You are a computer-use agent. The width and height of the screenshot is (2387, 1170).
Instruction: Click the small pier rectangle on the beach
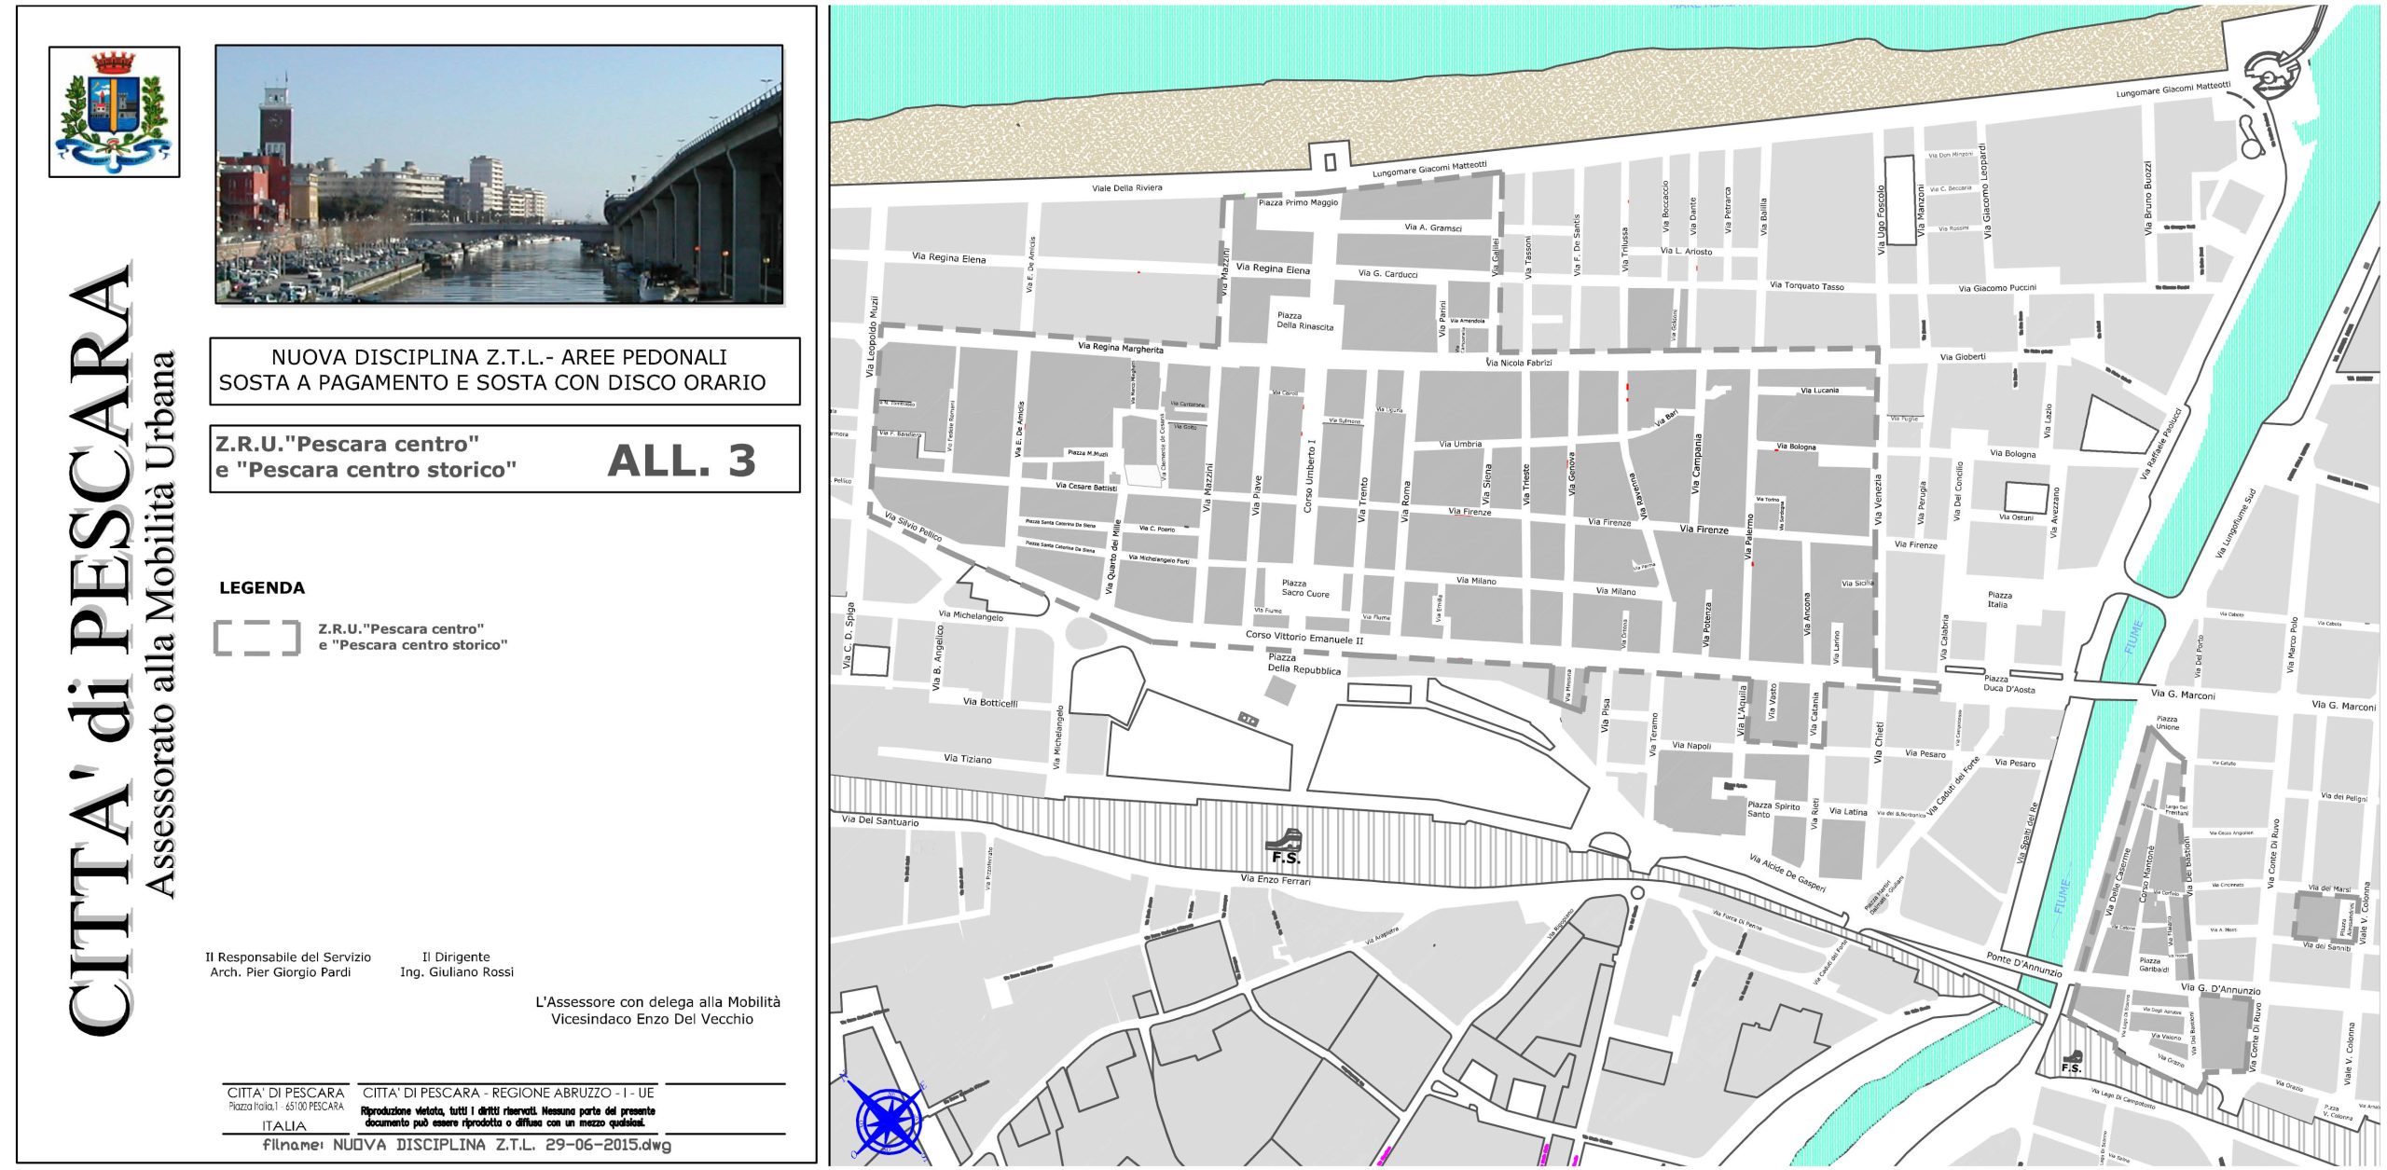coord(1330,161)
